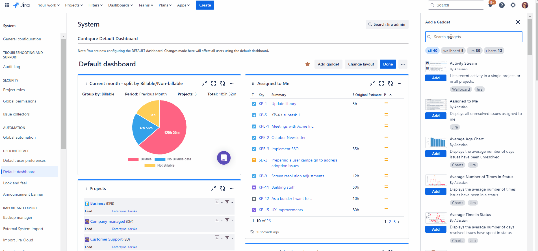
Task: Maximize the Assigned to Me gadget
Action: point(381,83)
